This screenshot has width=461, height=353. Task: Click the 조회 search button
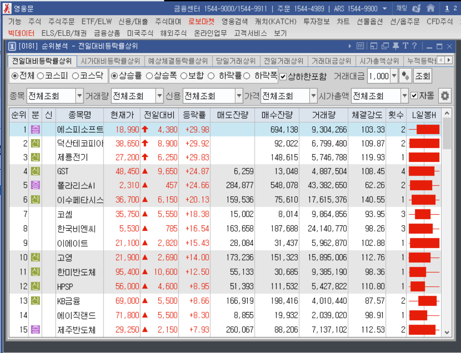[x=422, y=76]
